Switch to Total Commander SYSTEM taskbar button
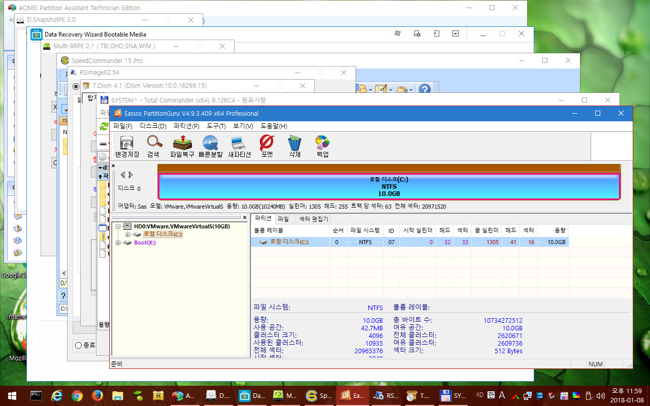 [x=452, y=396]
